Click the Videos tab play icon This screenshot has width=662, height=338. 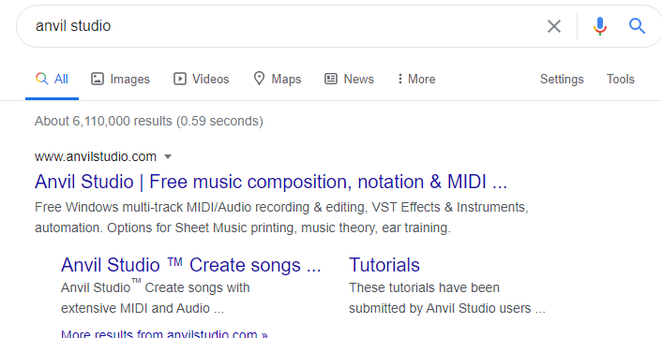180,79
